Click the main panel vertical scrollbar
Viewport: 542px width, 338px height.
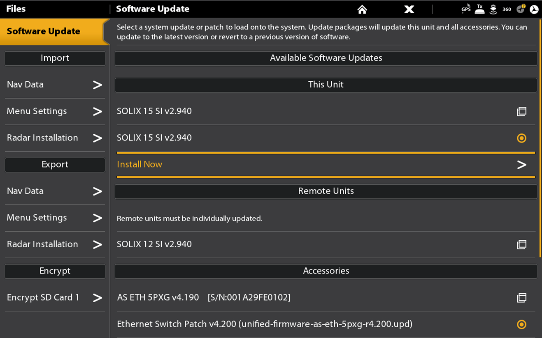(x=540, y=138)
